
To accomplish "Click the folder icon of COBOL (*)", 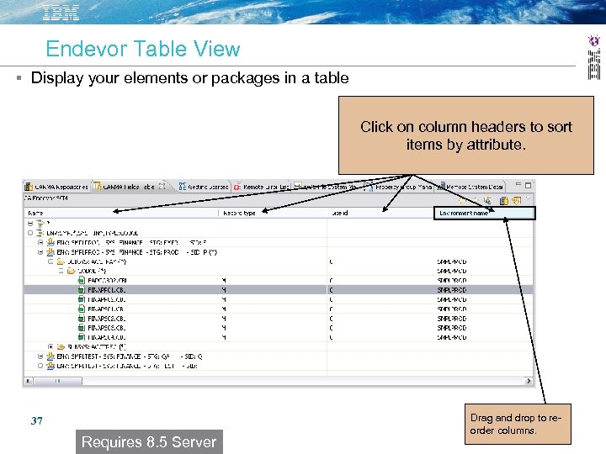I will click(71, 271).
